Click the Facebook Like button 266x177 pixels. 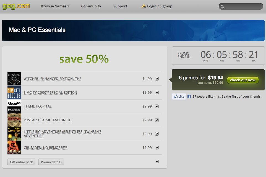pyautogui.click(x=179, y=96)
